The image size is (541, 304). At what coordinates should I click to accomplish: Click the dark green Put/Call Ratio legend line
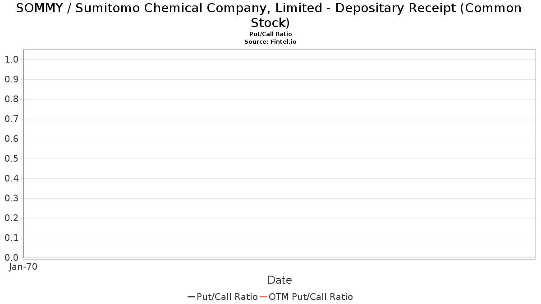point(192,297)
